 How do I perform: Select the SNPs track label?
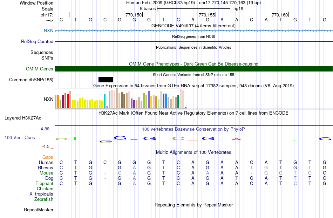tap(47, 58)
